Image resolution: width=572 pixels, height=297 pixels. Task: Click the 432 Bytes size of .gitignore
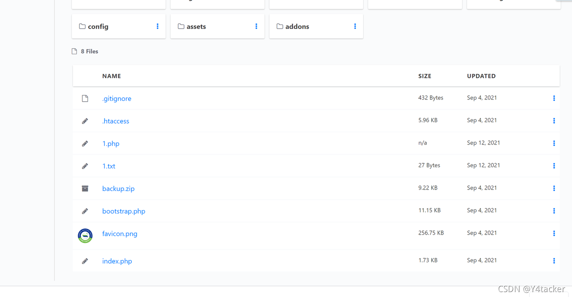[x=431, y=98]
